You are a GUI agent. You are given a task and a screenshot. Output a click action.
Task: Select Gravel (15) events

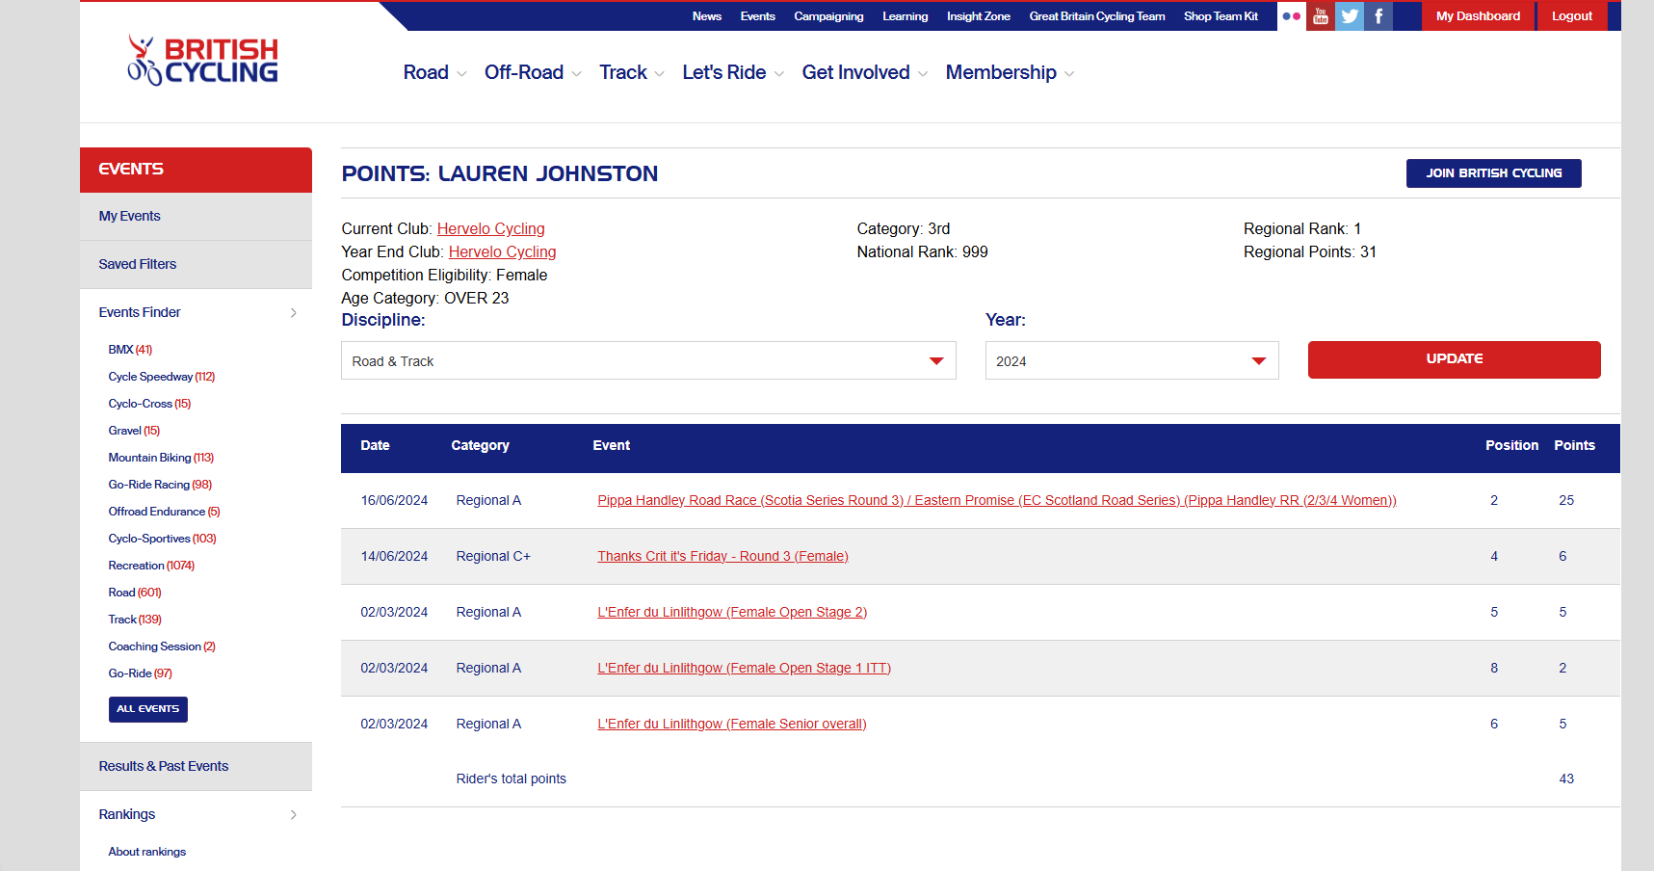[x=134, y=431]
